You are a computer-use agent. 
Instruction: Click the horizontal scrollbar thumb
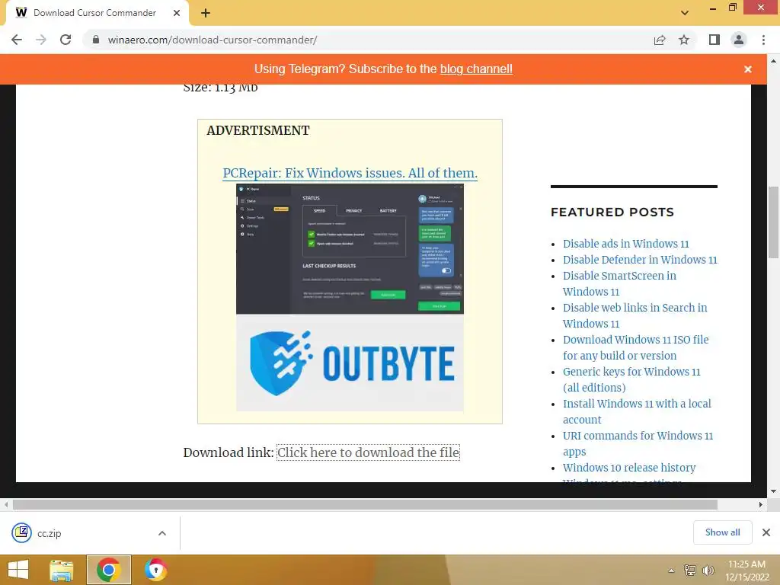coord(365,504)
